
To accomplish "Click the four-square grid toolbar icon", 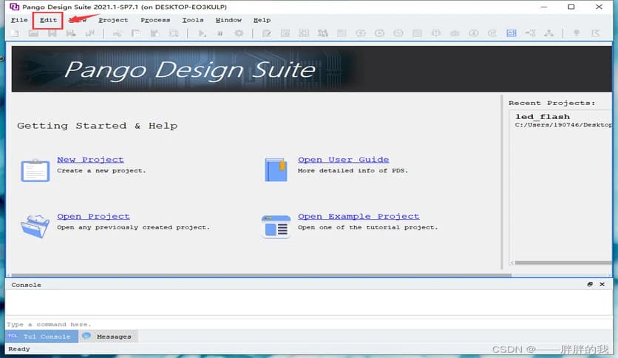I will [304, 33].
